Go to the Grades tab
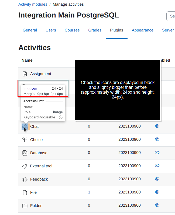This screenshot has height=215, width=175. (95, 30)
